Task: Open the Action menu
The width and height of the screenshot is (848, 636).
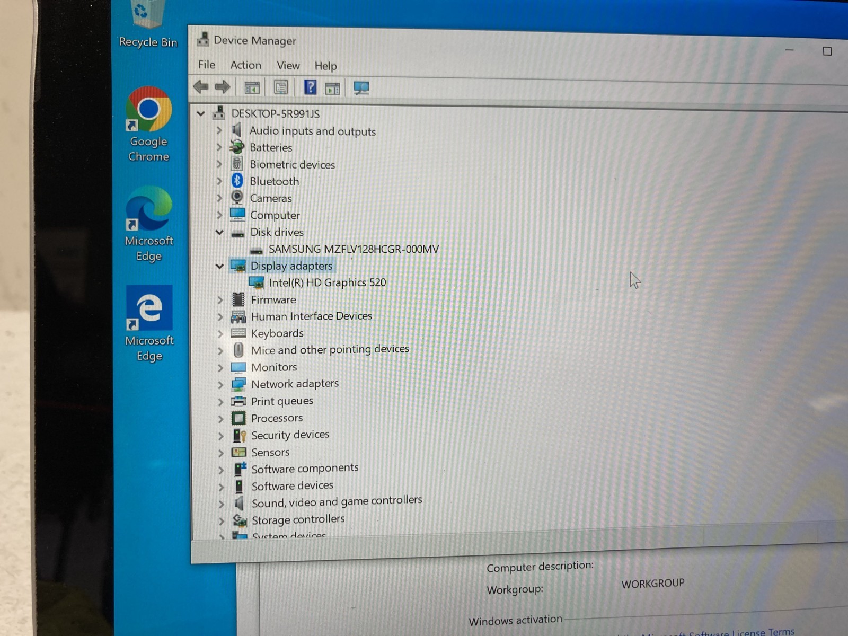Action: (245, 65)
